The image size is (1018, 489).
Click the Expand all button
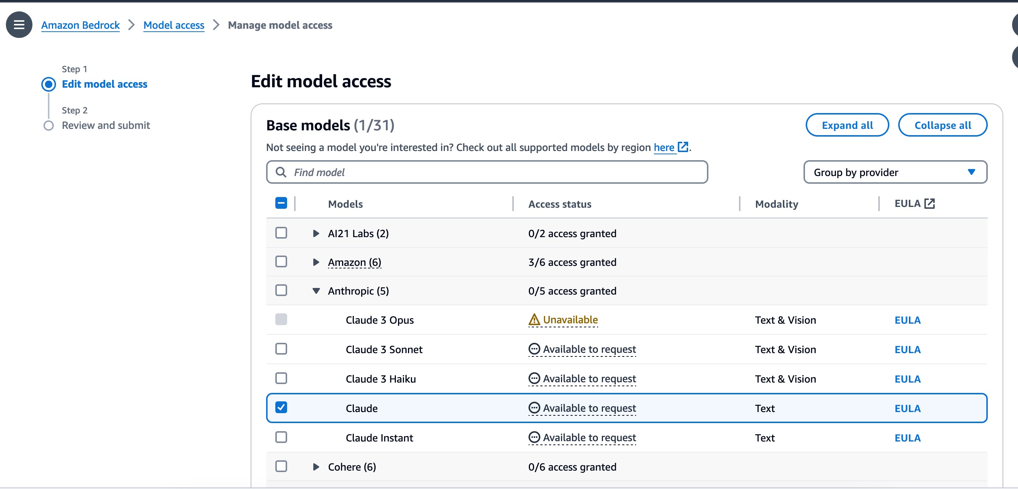coord(847,125)
